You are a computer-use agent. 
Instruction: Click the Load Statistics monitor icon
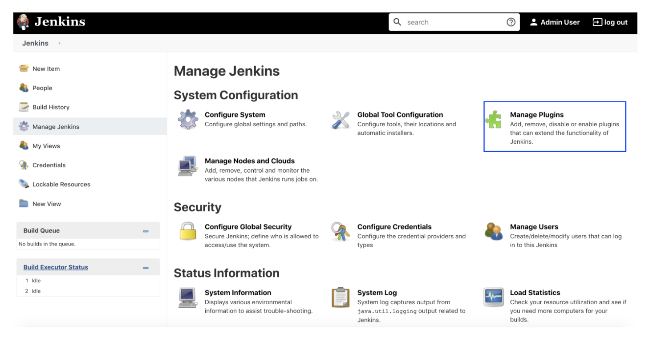pos(494,297)
